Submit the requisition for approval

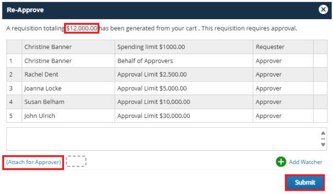[305, 183]
